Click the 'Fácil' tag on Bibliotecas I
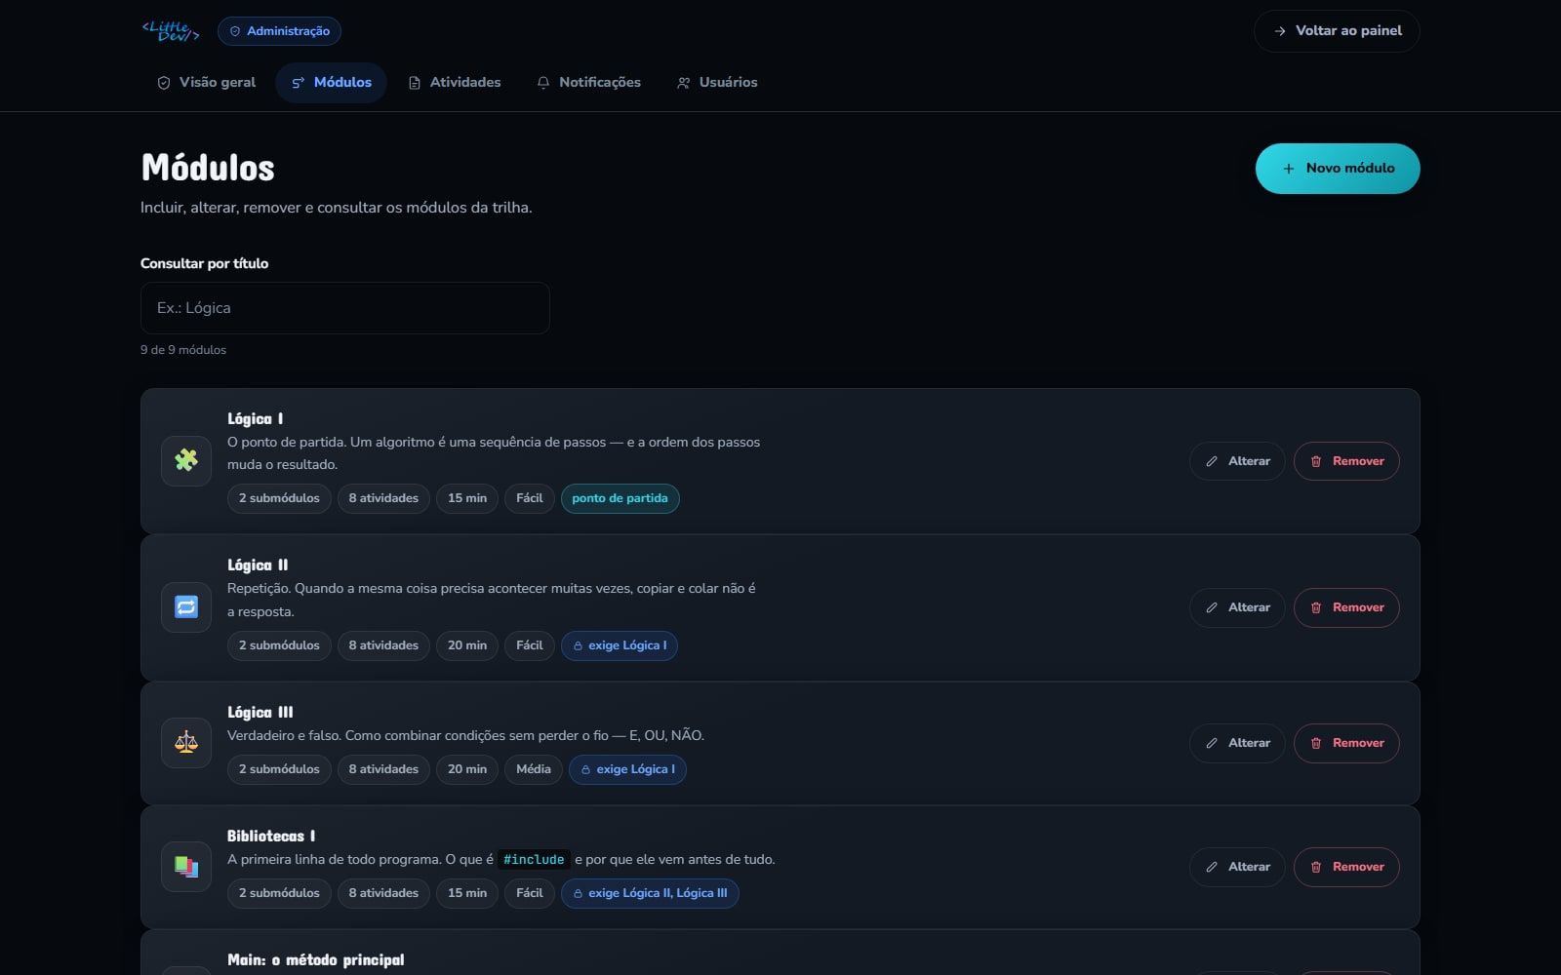Image resolution: width=1561 pixels, height=975 pixels. pyautogui.click(x=530, y=893)
